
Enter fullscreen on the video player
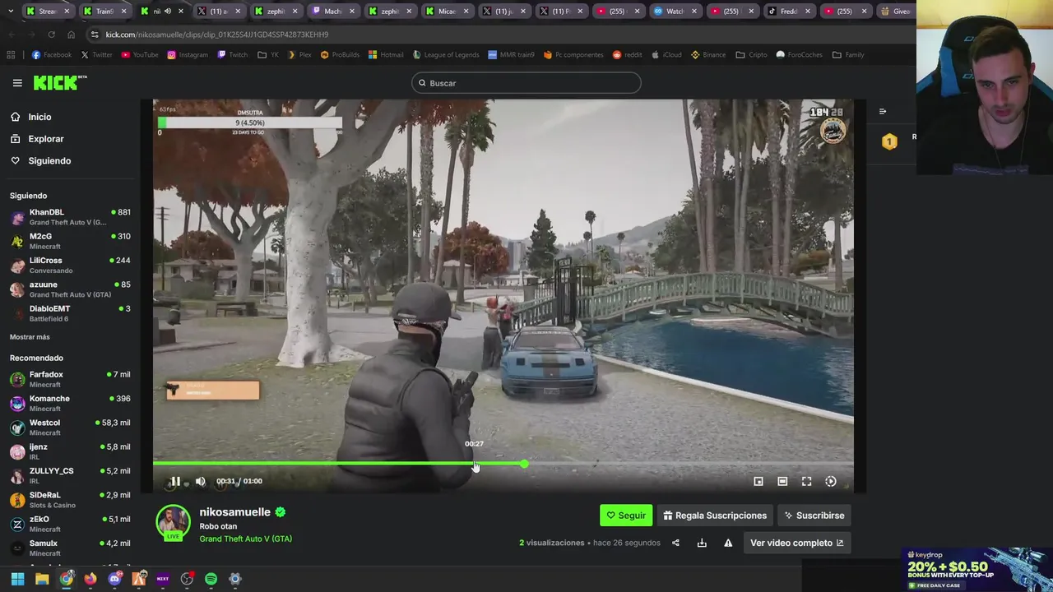click(x=807, y=482)
